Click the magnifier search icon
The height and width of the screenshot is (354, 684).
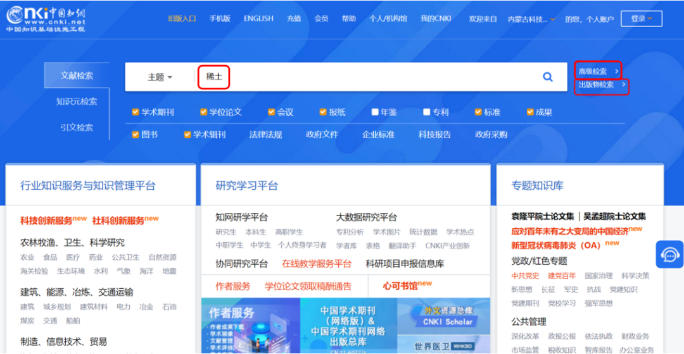pyautogui.click(x=548, y=77)
